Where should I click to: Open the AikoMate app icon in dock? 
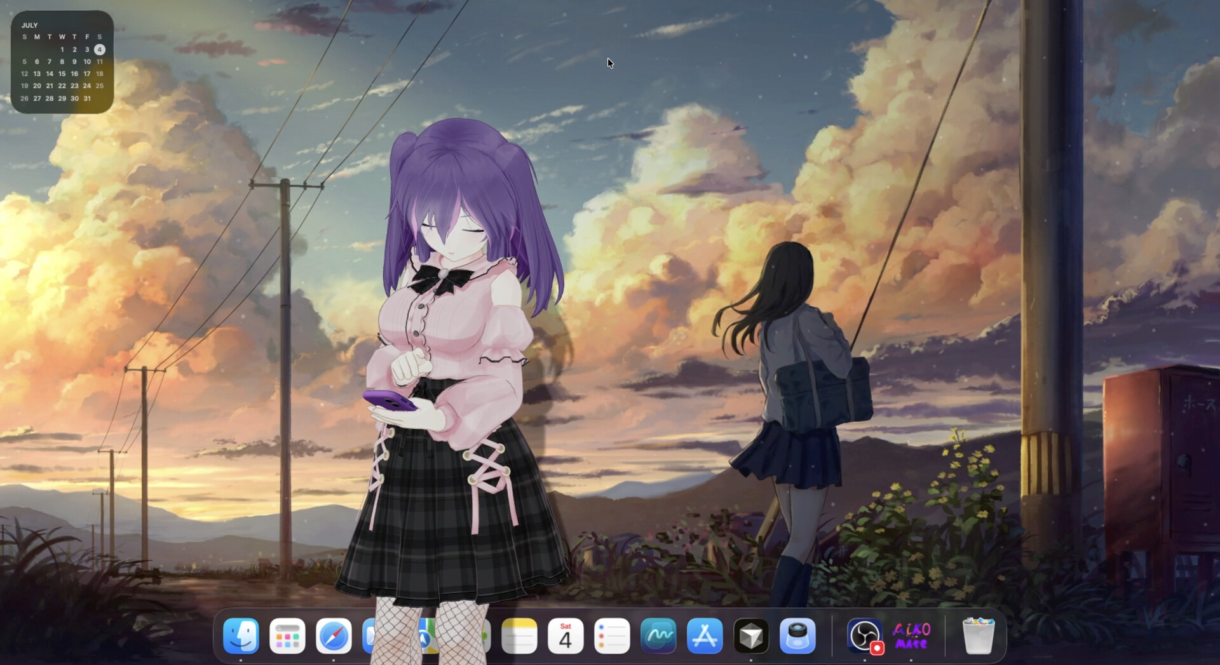[911, 636]
